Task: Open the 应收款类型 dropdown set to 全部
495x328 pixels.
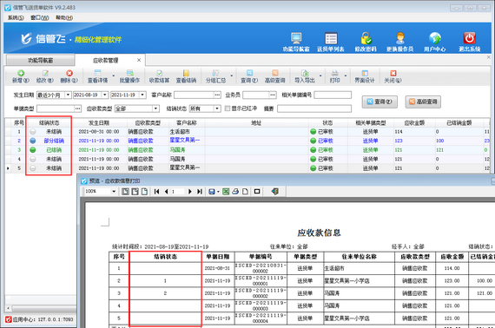Action: 155,108
